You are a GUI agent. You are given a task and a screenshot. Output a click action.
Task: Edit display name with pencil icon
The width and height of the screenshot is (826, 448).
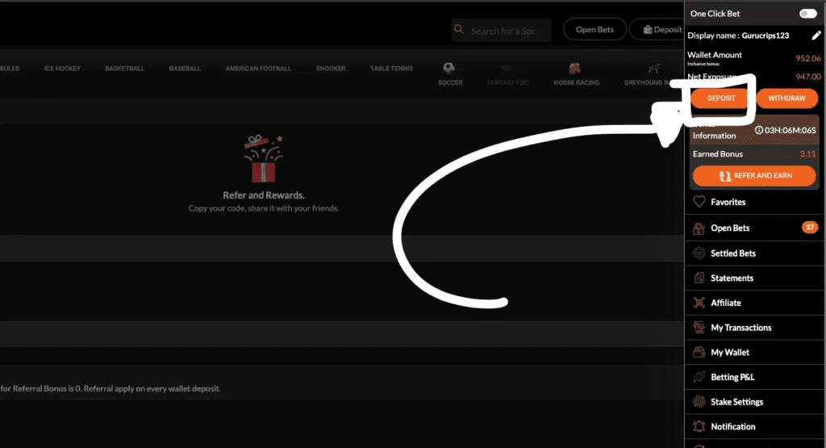816,36
